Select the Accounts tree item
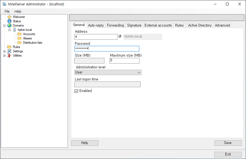 point(29,34)
